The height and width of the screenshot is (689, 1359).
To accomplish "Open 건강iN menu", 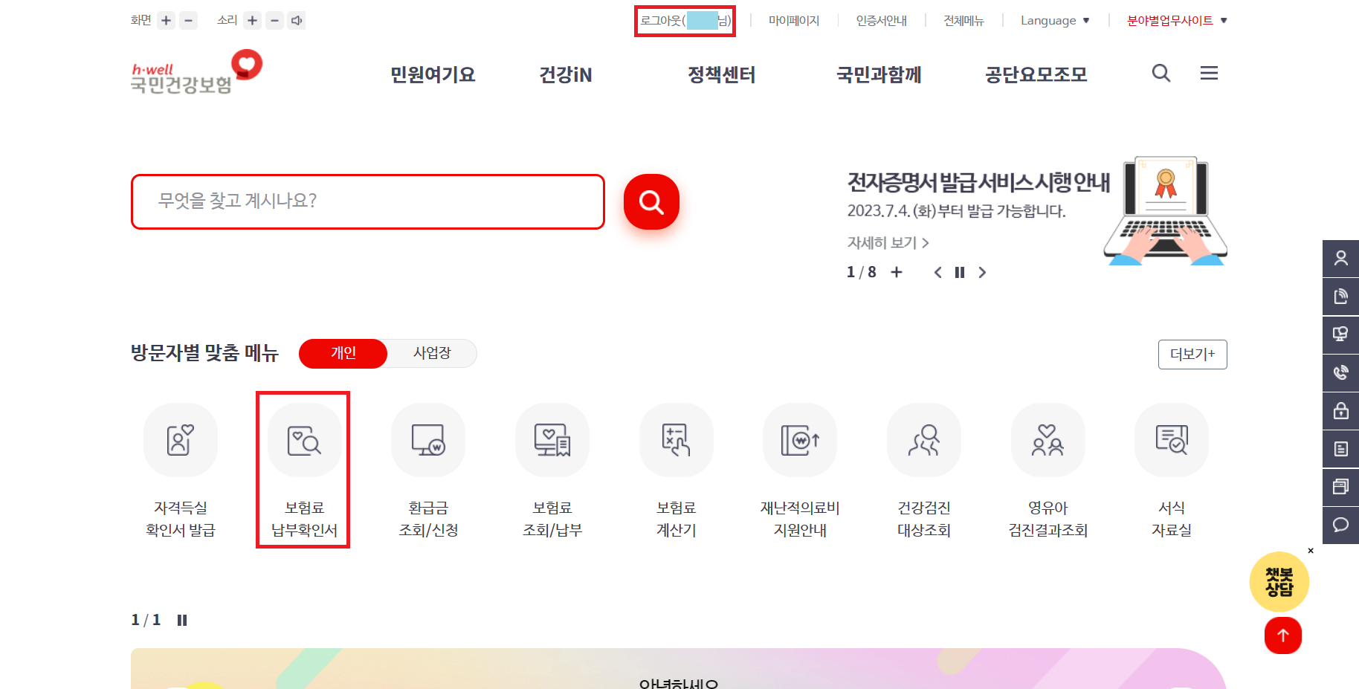I will [565, 74].
